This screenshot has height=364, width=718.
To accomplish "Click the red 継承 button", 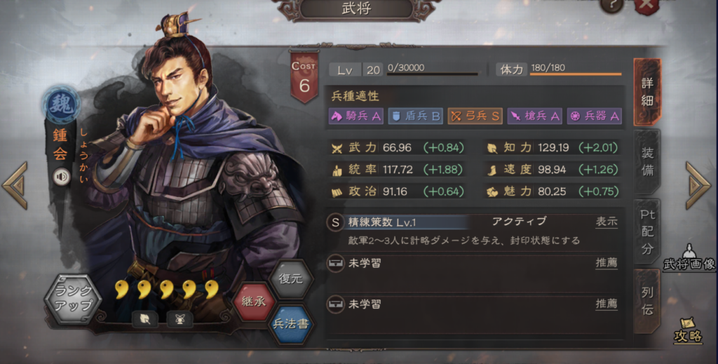I will (x=254, y=302).
